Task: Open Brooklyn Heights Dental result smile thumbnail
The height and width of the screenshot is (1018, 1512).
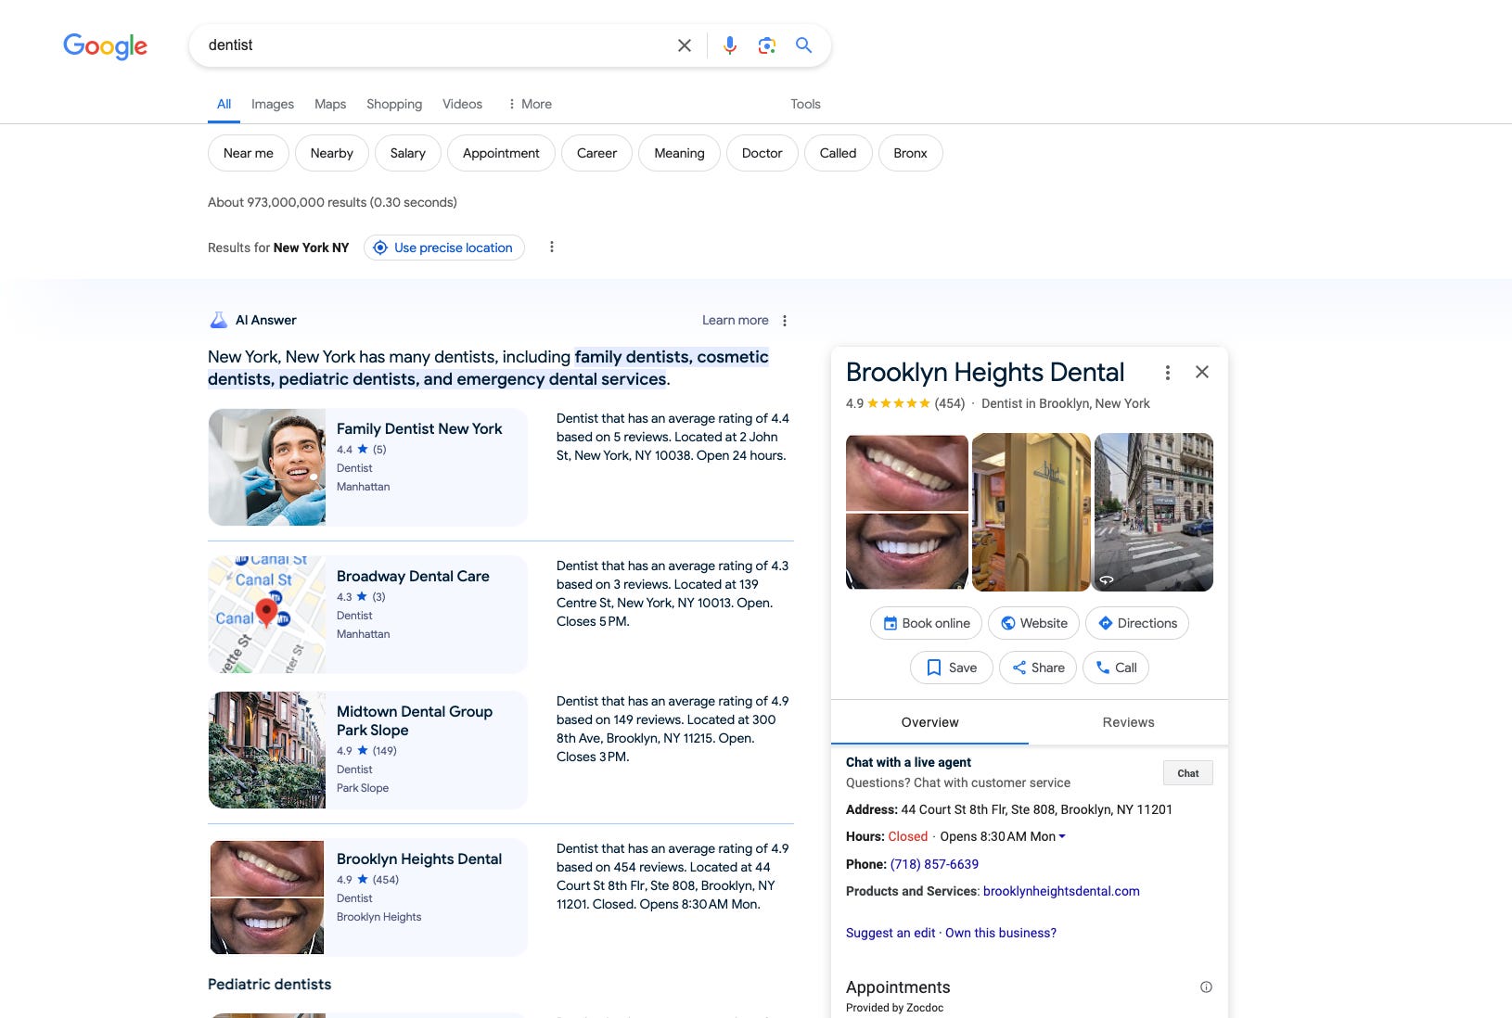Action: pos(267,897)
